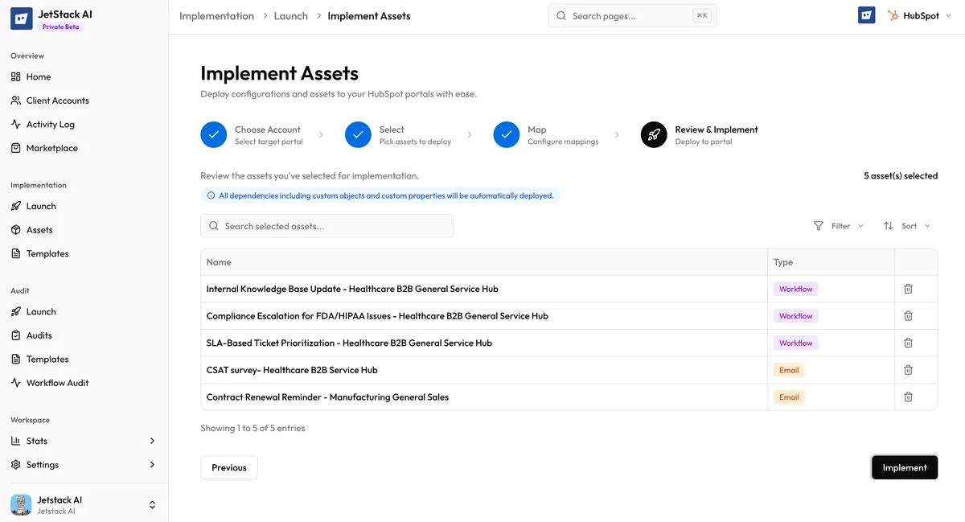
Task: Open the Home overview page
Action: pos(38,76)
